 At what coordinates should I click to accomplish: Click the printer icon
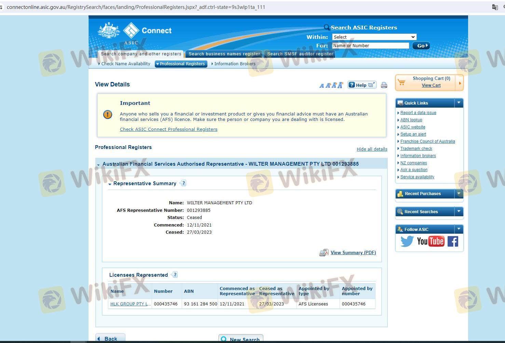point(384,85)
